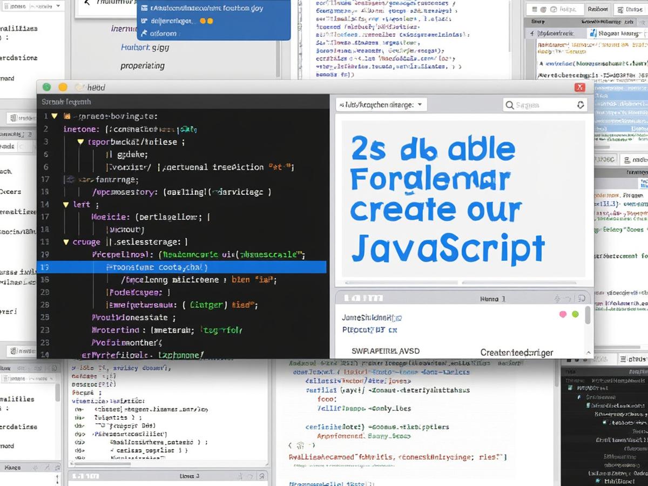Enable the yellow traffic-light button on the editor window
This screenshot has height=486, width=648.
(63, 86)
